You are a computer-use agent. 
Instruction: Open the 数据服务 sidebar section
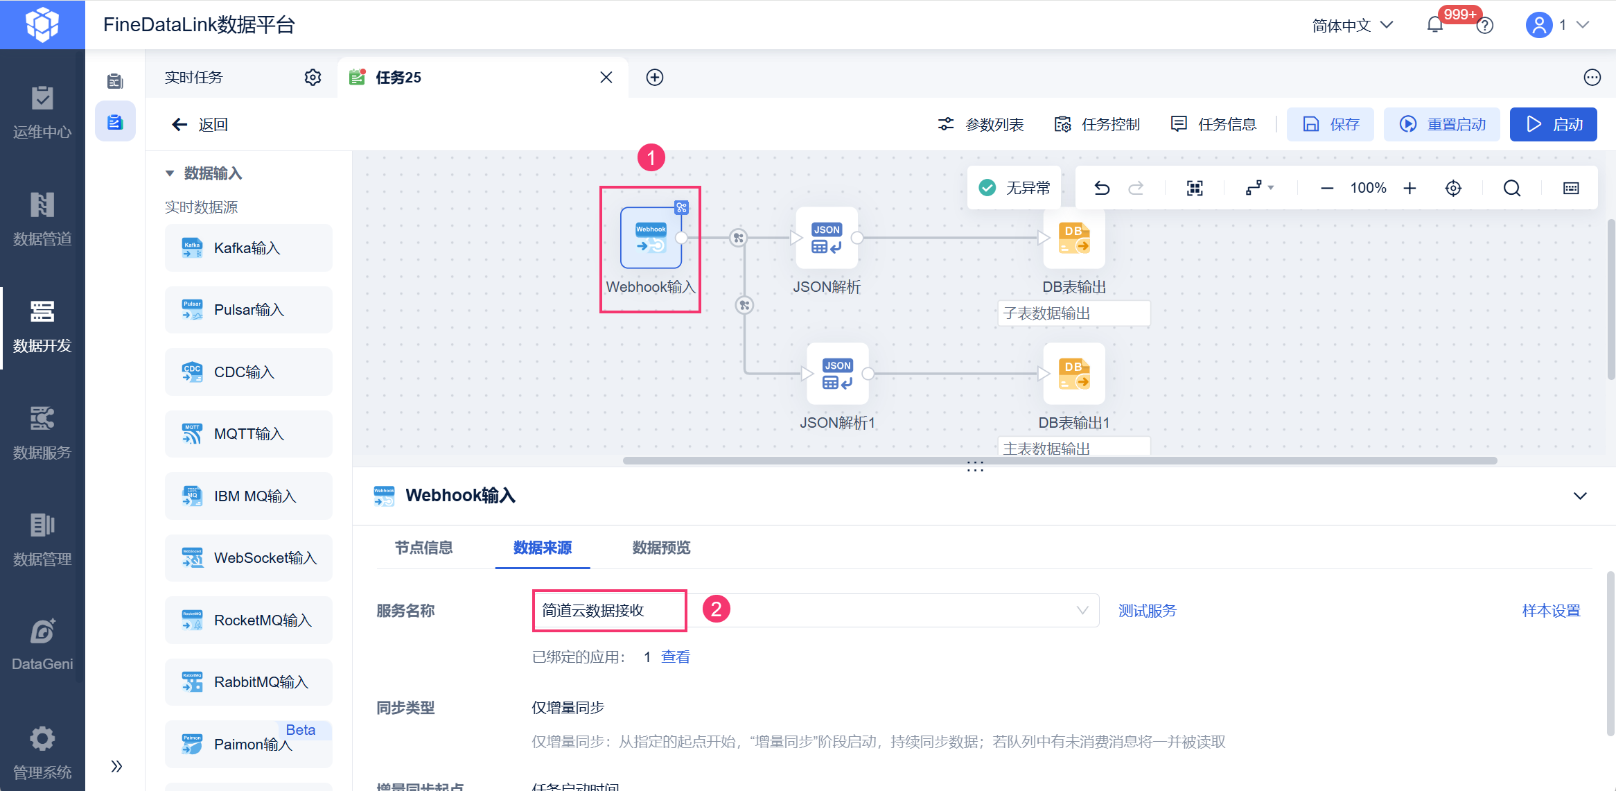(x=42, y=433)
